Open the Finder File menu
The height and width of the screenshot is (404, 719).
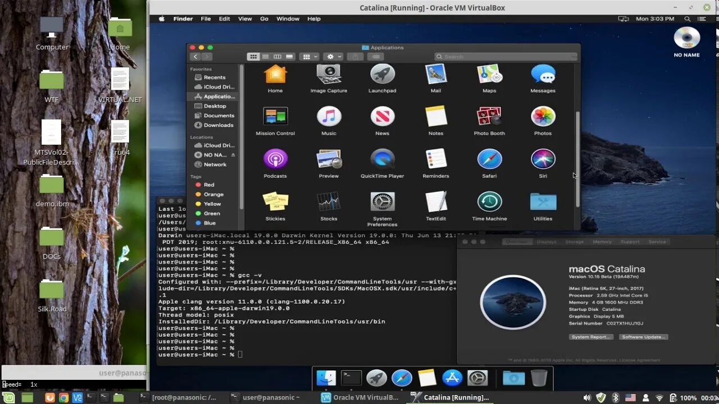(x=206, y=19)
